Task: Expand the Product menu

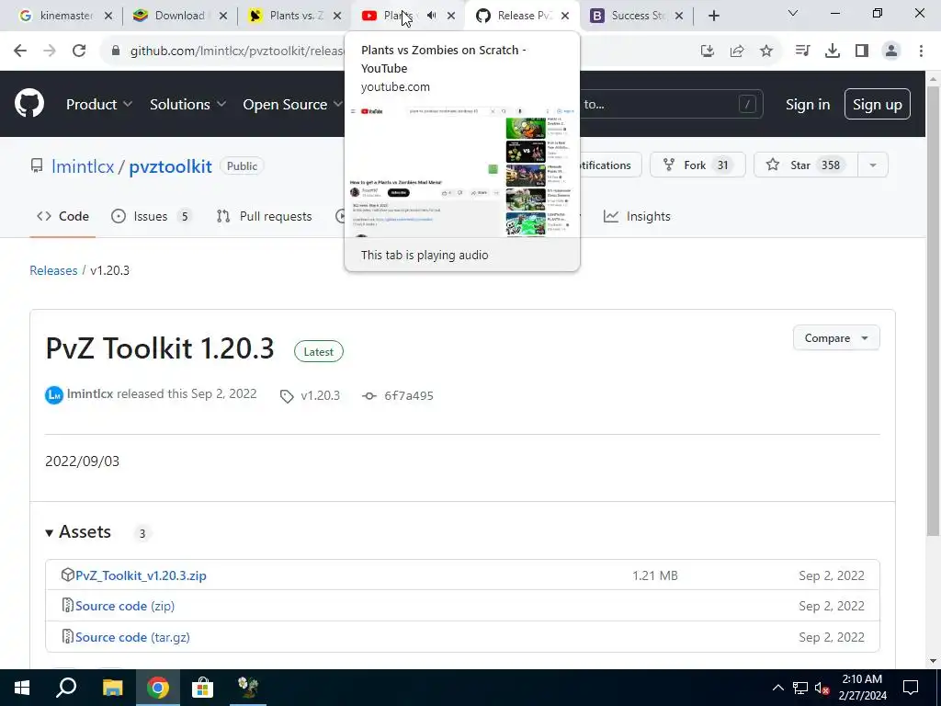Action: pos(99,105)
